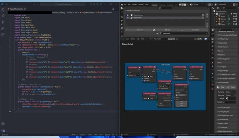Select the Camera object in the outliner
The image size is (239, 138).
click(223, 19)
